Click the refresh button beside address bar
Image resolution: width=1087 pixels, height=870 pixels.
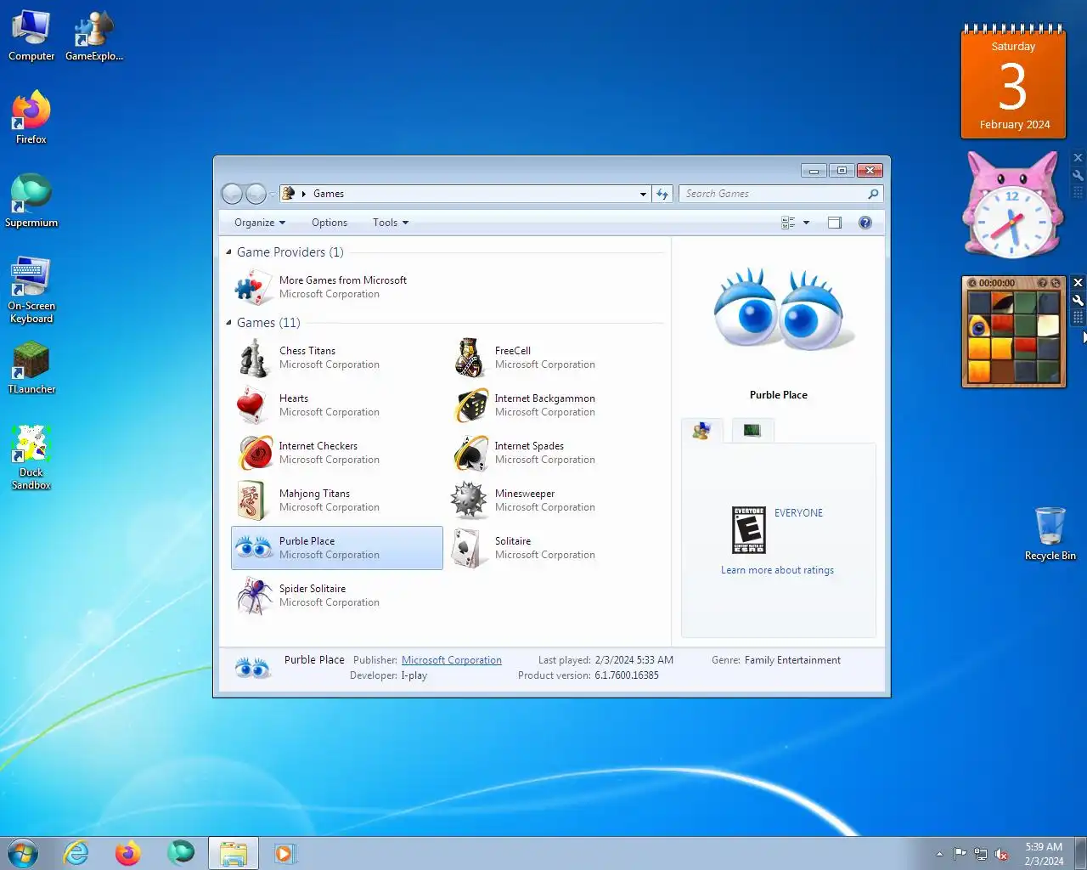(662, 194)
